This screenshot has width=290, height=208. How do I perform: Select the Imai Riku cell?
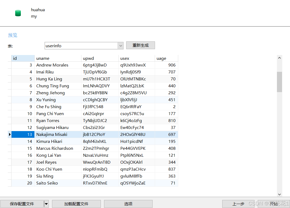click(58, 72)
